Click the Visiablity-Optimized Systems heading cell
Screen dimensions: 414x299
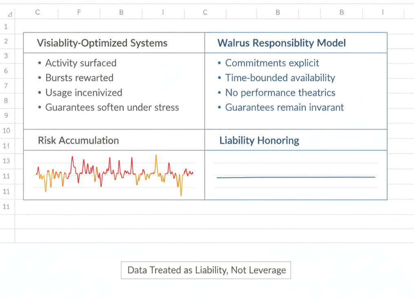pyautogui.click(x=102, y=43)
